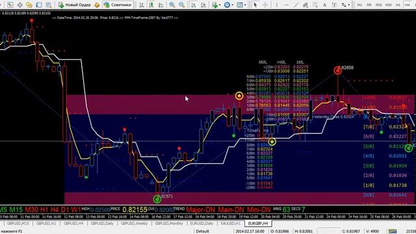Click the Major-DN trend label
The width and height of the screenshot is (416, 234).
coord(200,209)
